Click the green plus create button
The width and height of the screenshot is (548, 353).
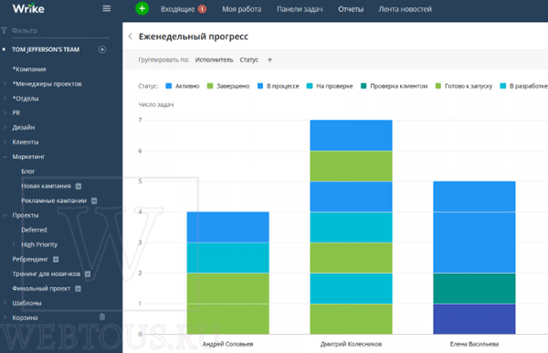pos(142,8)
